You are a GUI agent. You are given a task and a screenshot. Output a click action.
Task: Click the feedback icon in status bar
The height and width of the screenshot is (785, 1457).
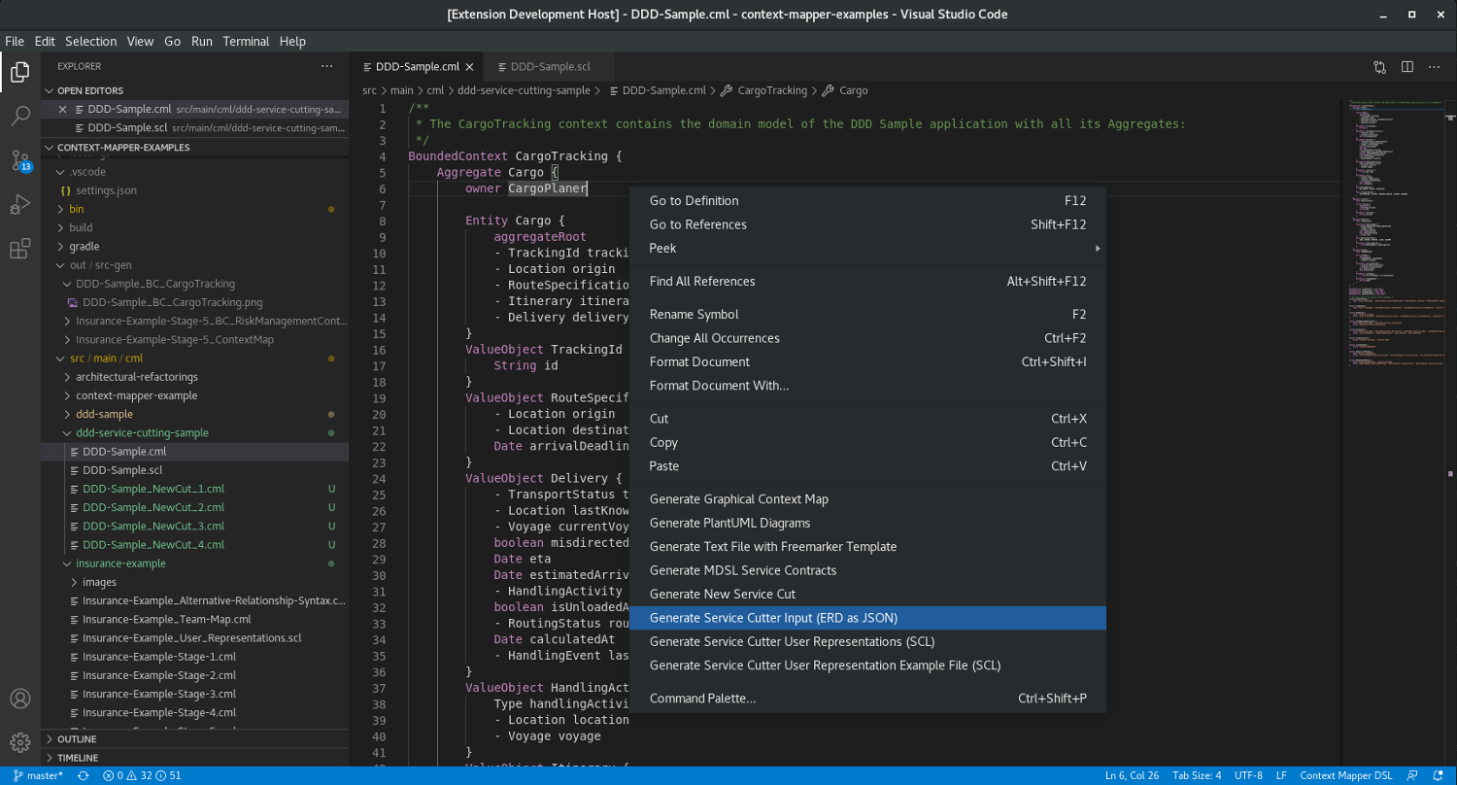(x=1412, y=775)
